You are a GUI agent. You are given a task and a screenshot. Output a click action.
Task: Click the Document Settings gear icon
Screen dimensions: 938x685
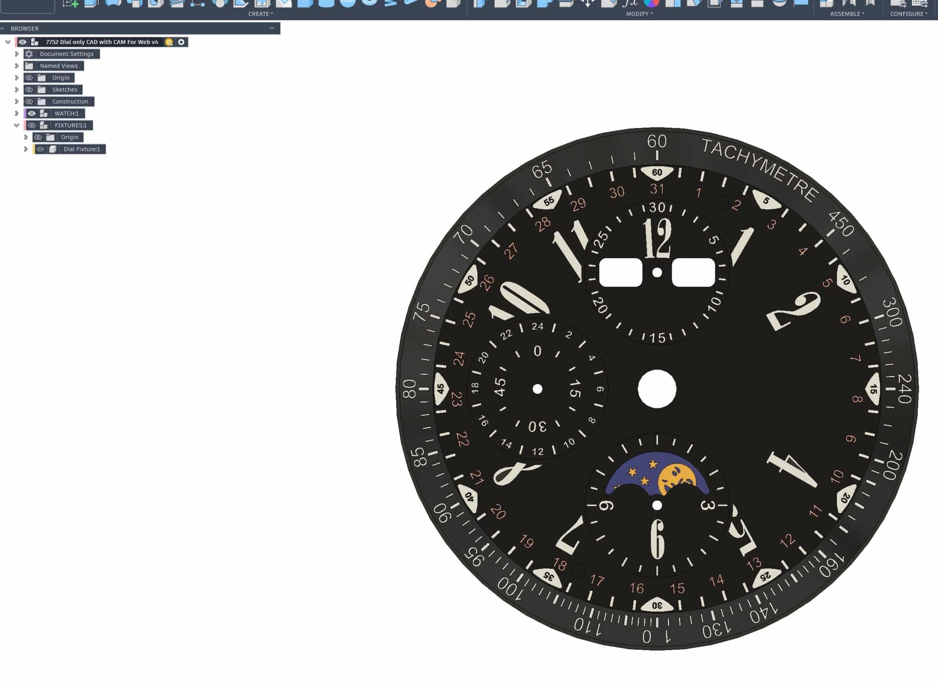point(29,54)
